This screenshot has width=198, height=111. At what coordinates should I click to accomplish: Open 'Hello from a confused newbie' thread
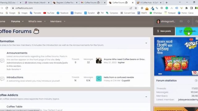tap(119, 77)
